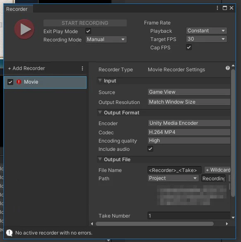Click the horizontal scrollbar in settings panel
Screen dimensions: 241x242
point(154,224)
